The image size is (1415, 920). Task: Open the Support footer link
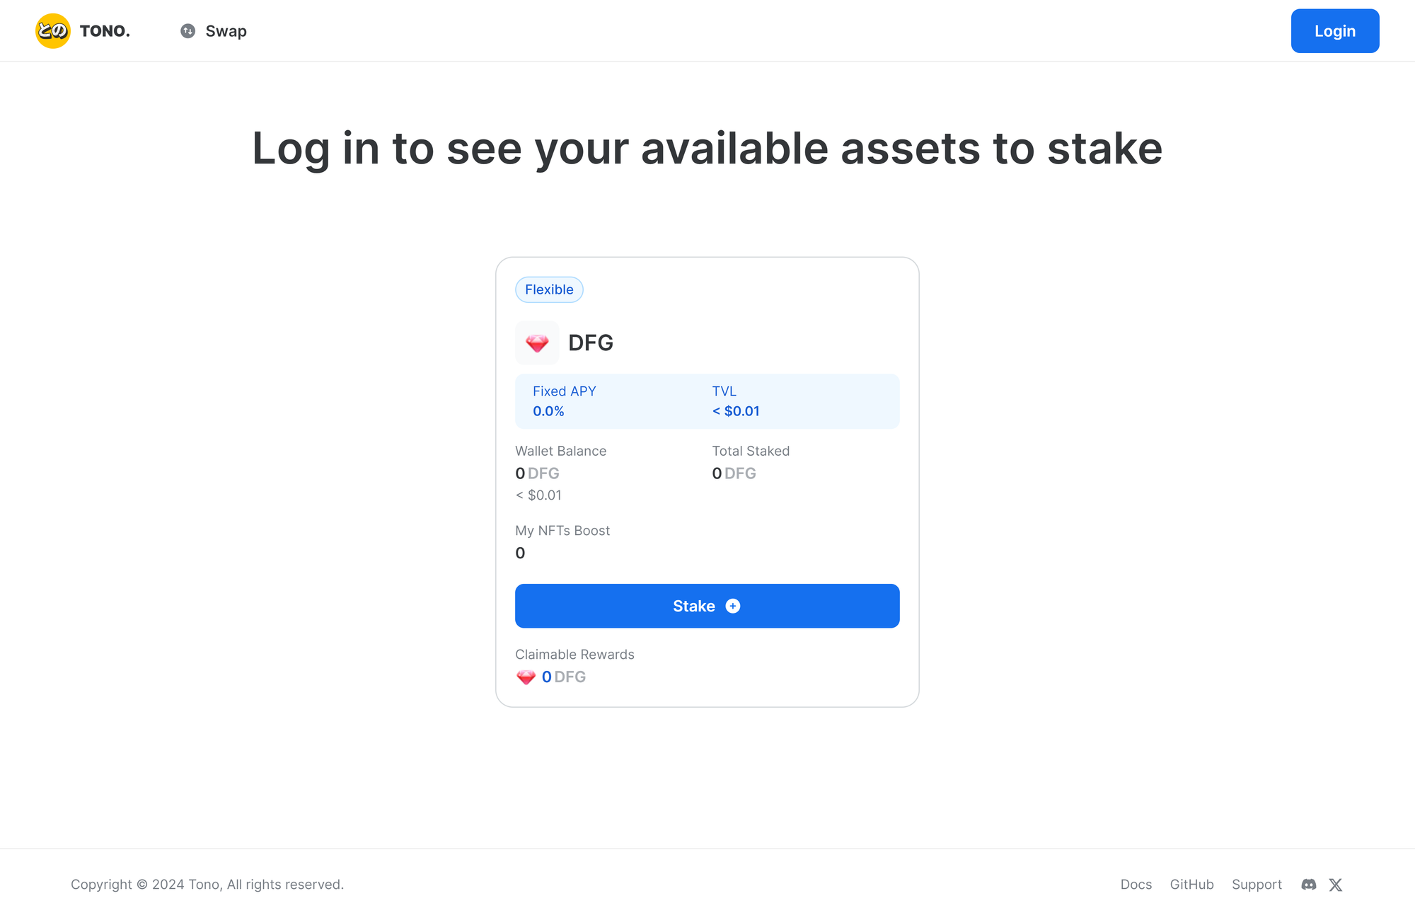click(1257, 885)
